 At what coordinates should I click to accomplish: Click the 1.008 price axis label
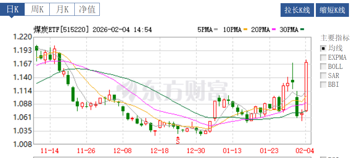(x=22, y=144)
